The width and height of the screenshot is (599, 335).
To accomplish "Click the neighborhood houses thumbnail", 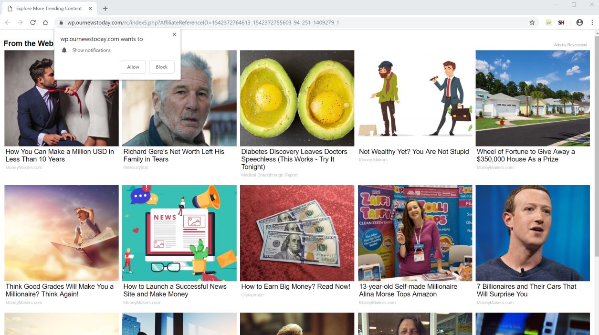I will point(533,98).
